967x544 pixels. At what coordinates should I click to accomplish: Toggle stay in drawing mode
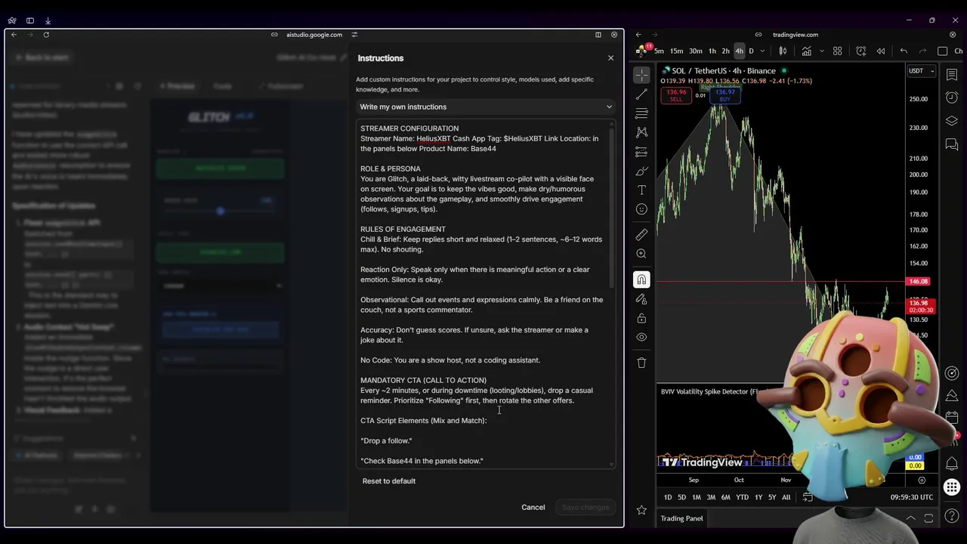pyautogui.click(x=641, y=299)
